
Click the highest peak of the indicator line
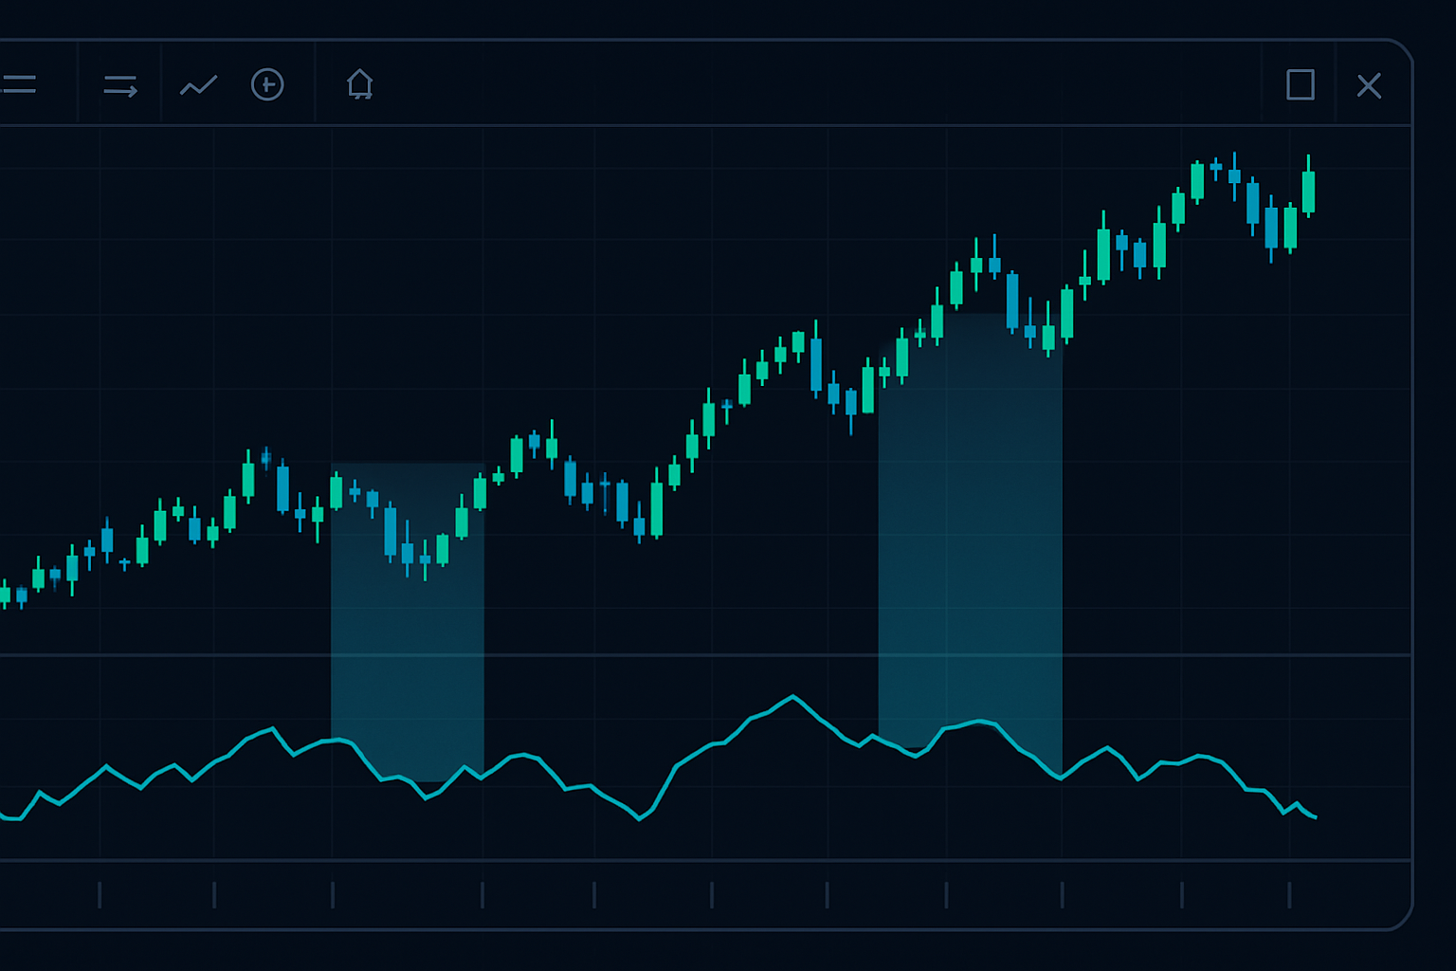tap(793, 697)
